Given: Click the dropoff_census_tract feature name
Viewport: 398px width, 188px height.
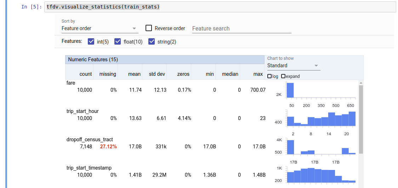Looking at the screenshot, I should point(90,139).
